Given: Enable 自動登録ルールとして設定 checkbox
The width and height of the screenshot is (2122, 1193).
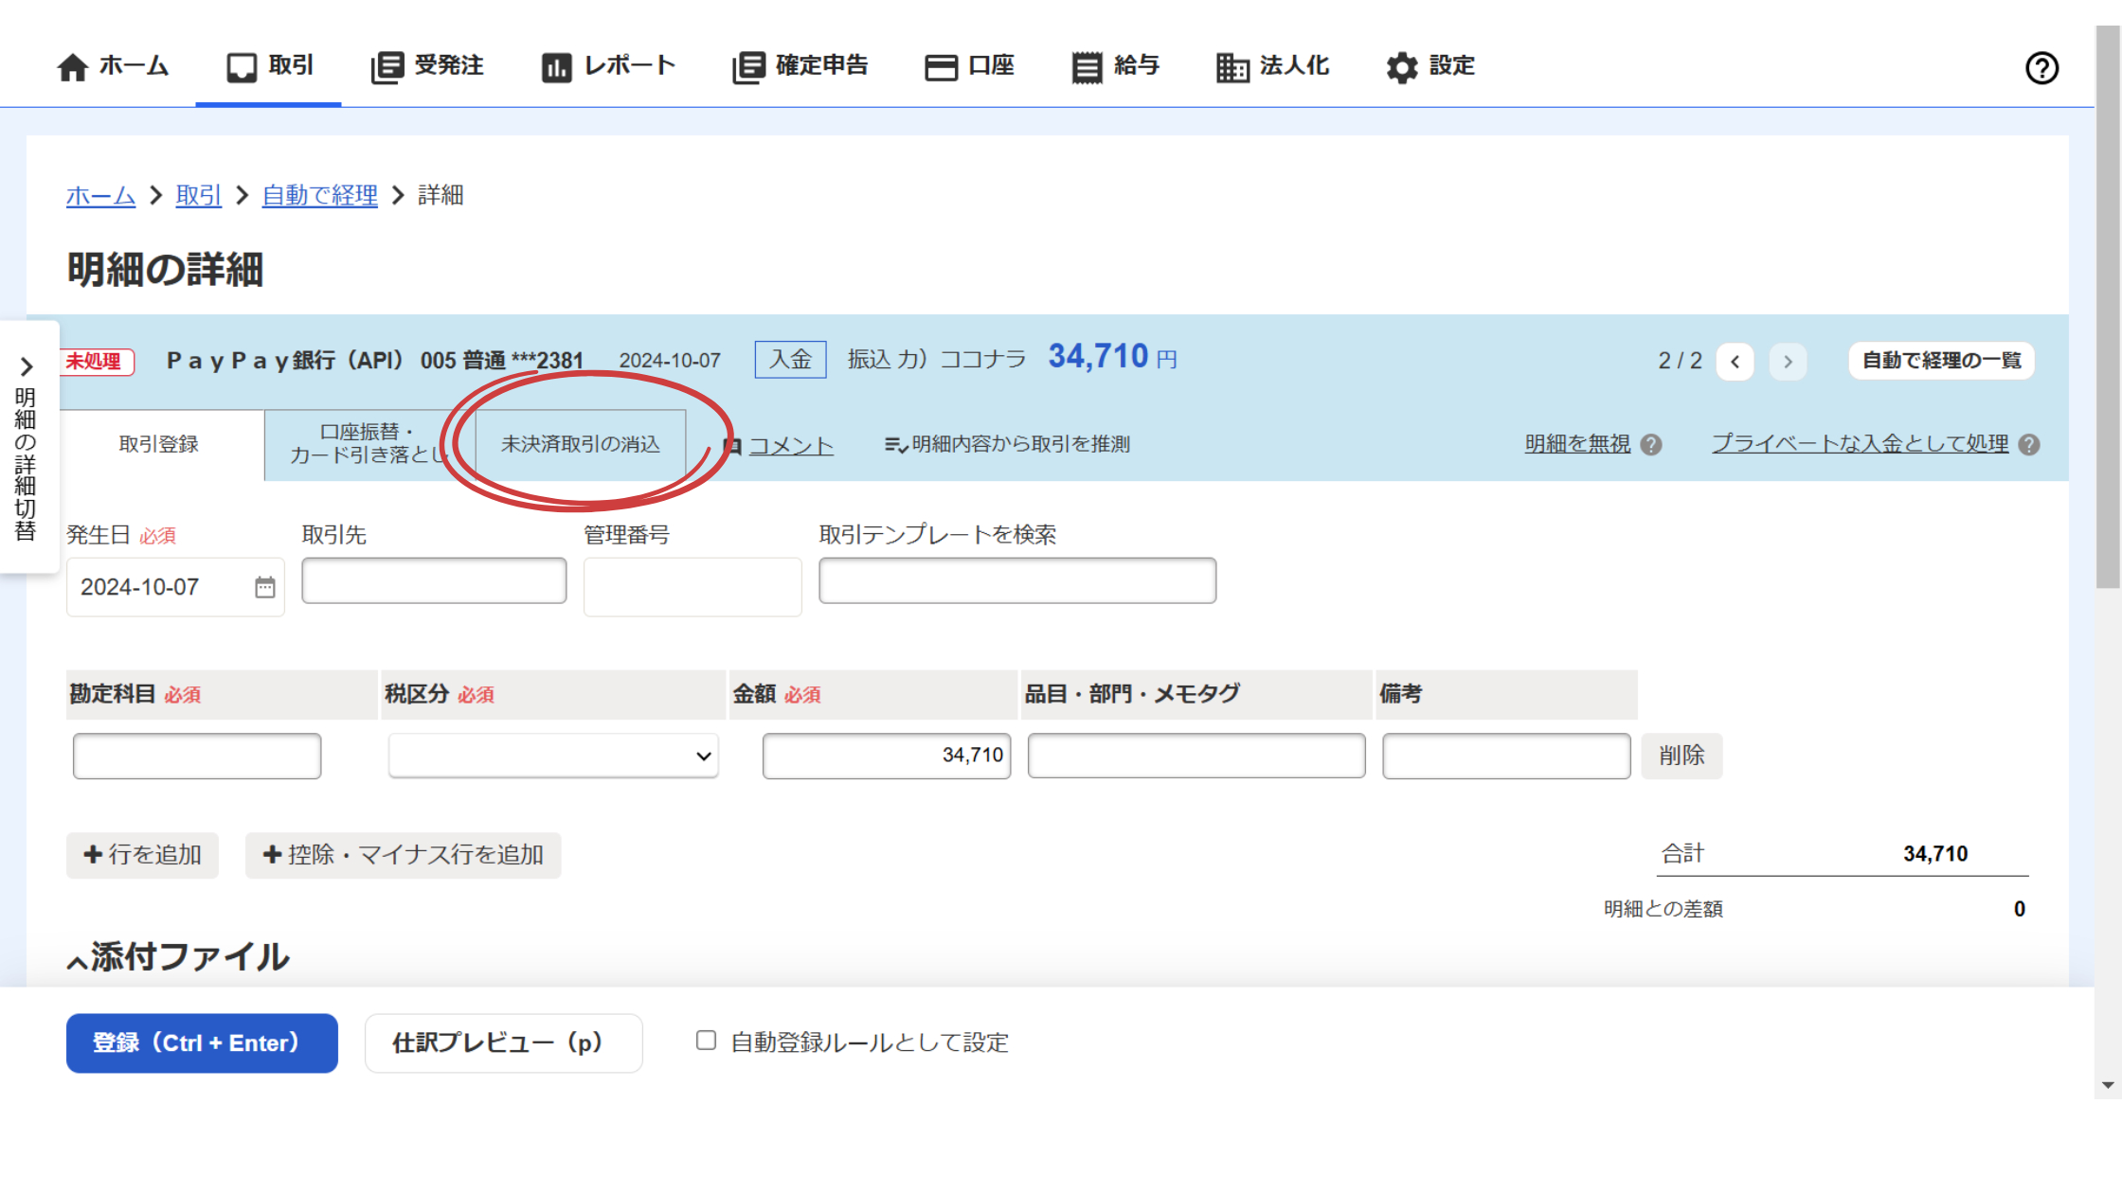Looking at the screenshot, I should click(706, 1040).
